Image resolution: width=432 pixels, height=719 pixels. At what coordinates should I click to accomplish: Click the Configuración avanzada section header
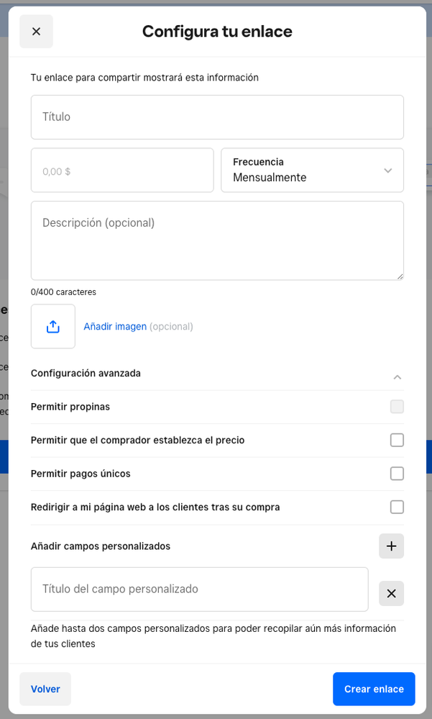point(86,374)
